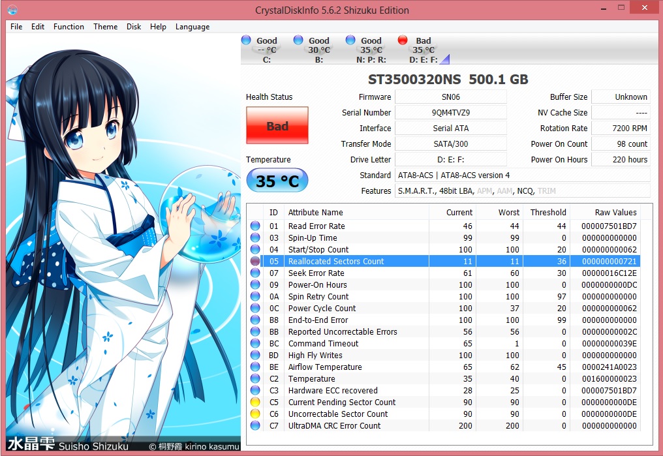
Task: Click status icon for C2 Temperature row
Action: (x=255, y=378)
